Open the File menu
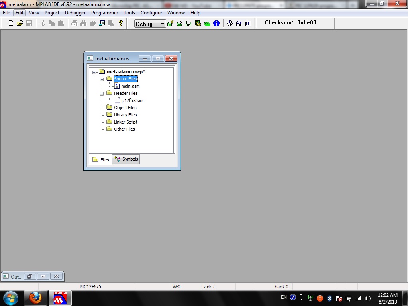 click(6, 13)
